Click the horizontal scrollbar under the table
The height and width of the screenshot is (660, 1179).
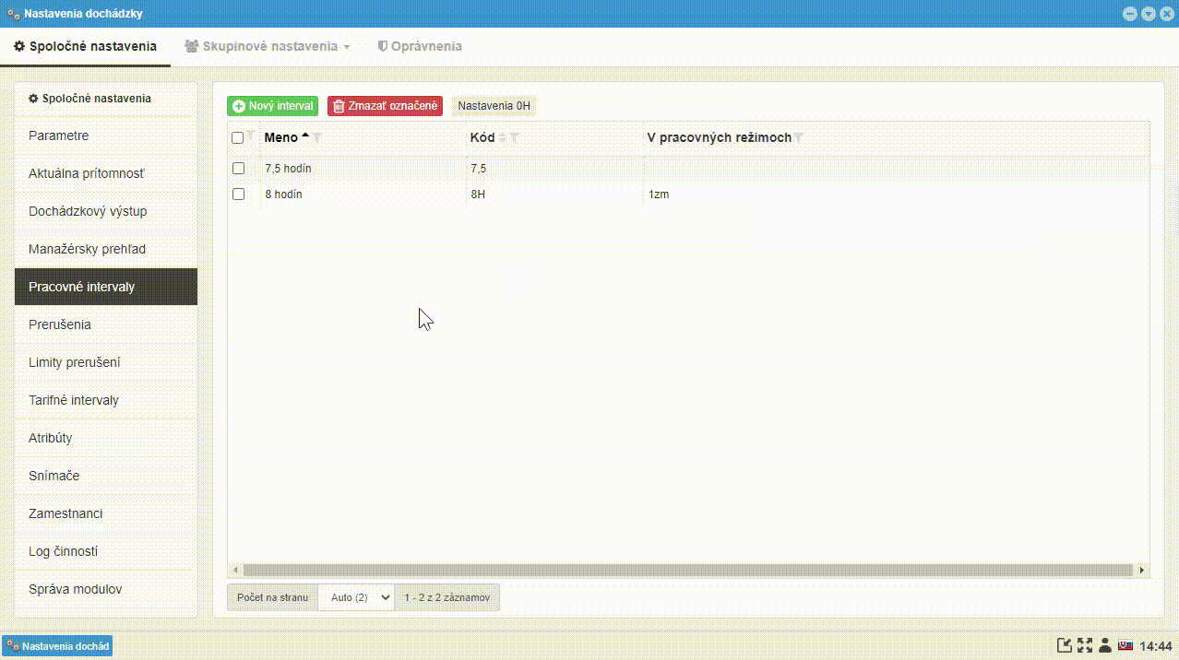click(x=687, y=571)
